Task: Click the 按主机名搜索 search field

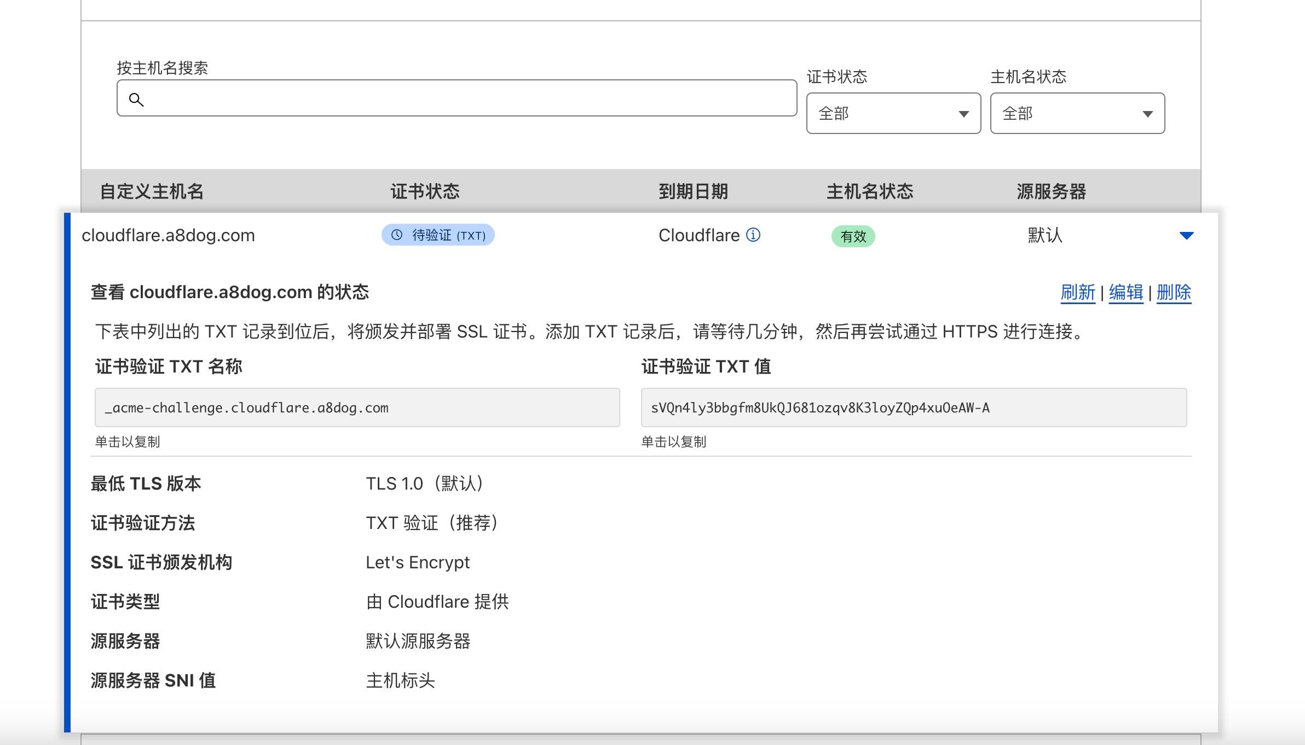Action: pyautogui.click(x=457, y=98)
